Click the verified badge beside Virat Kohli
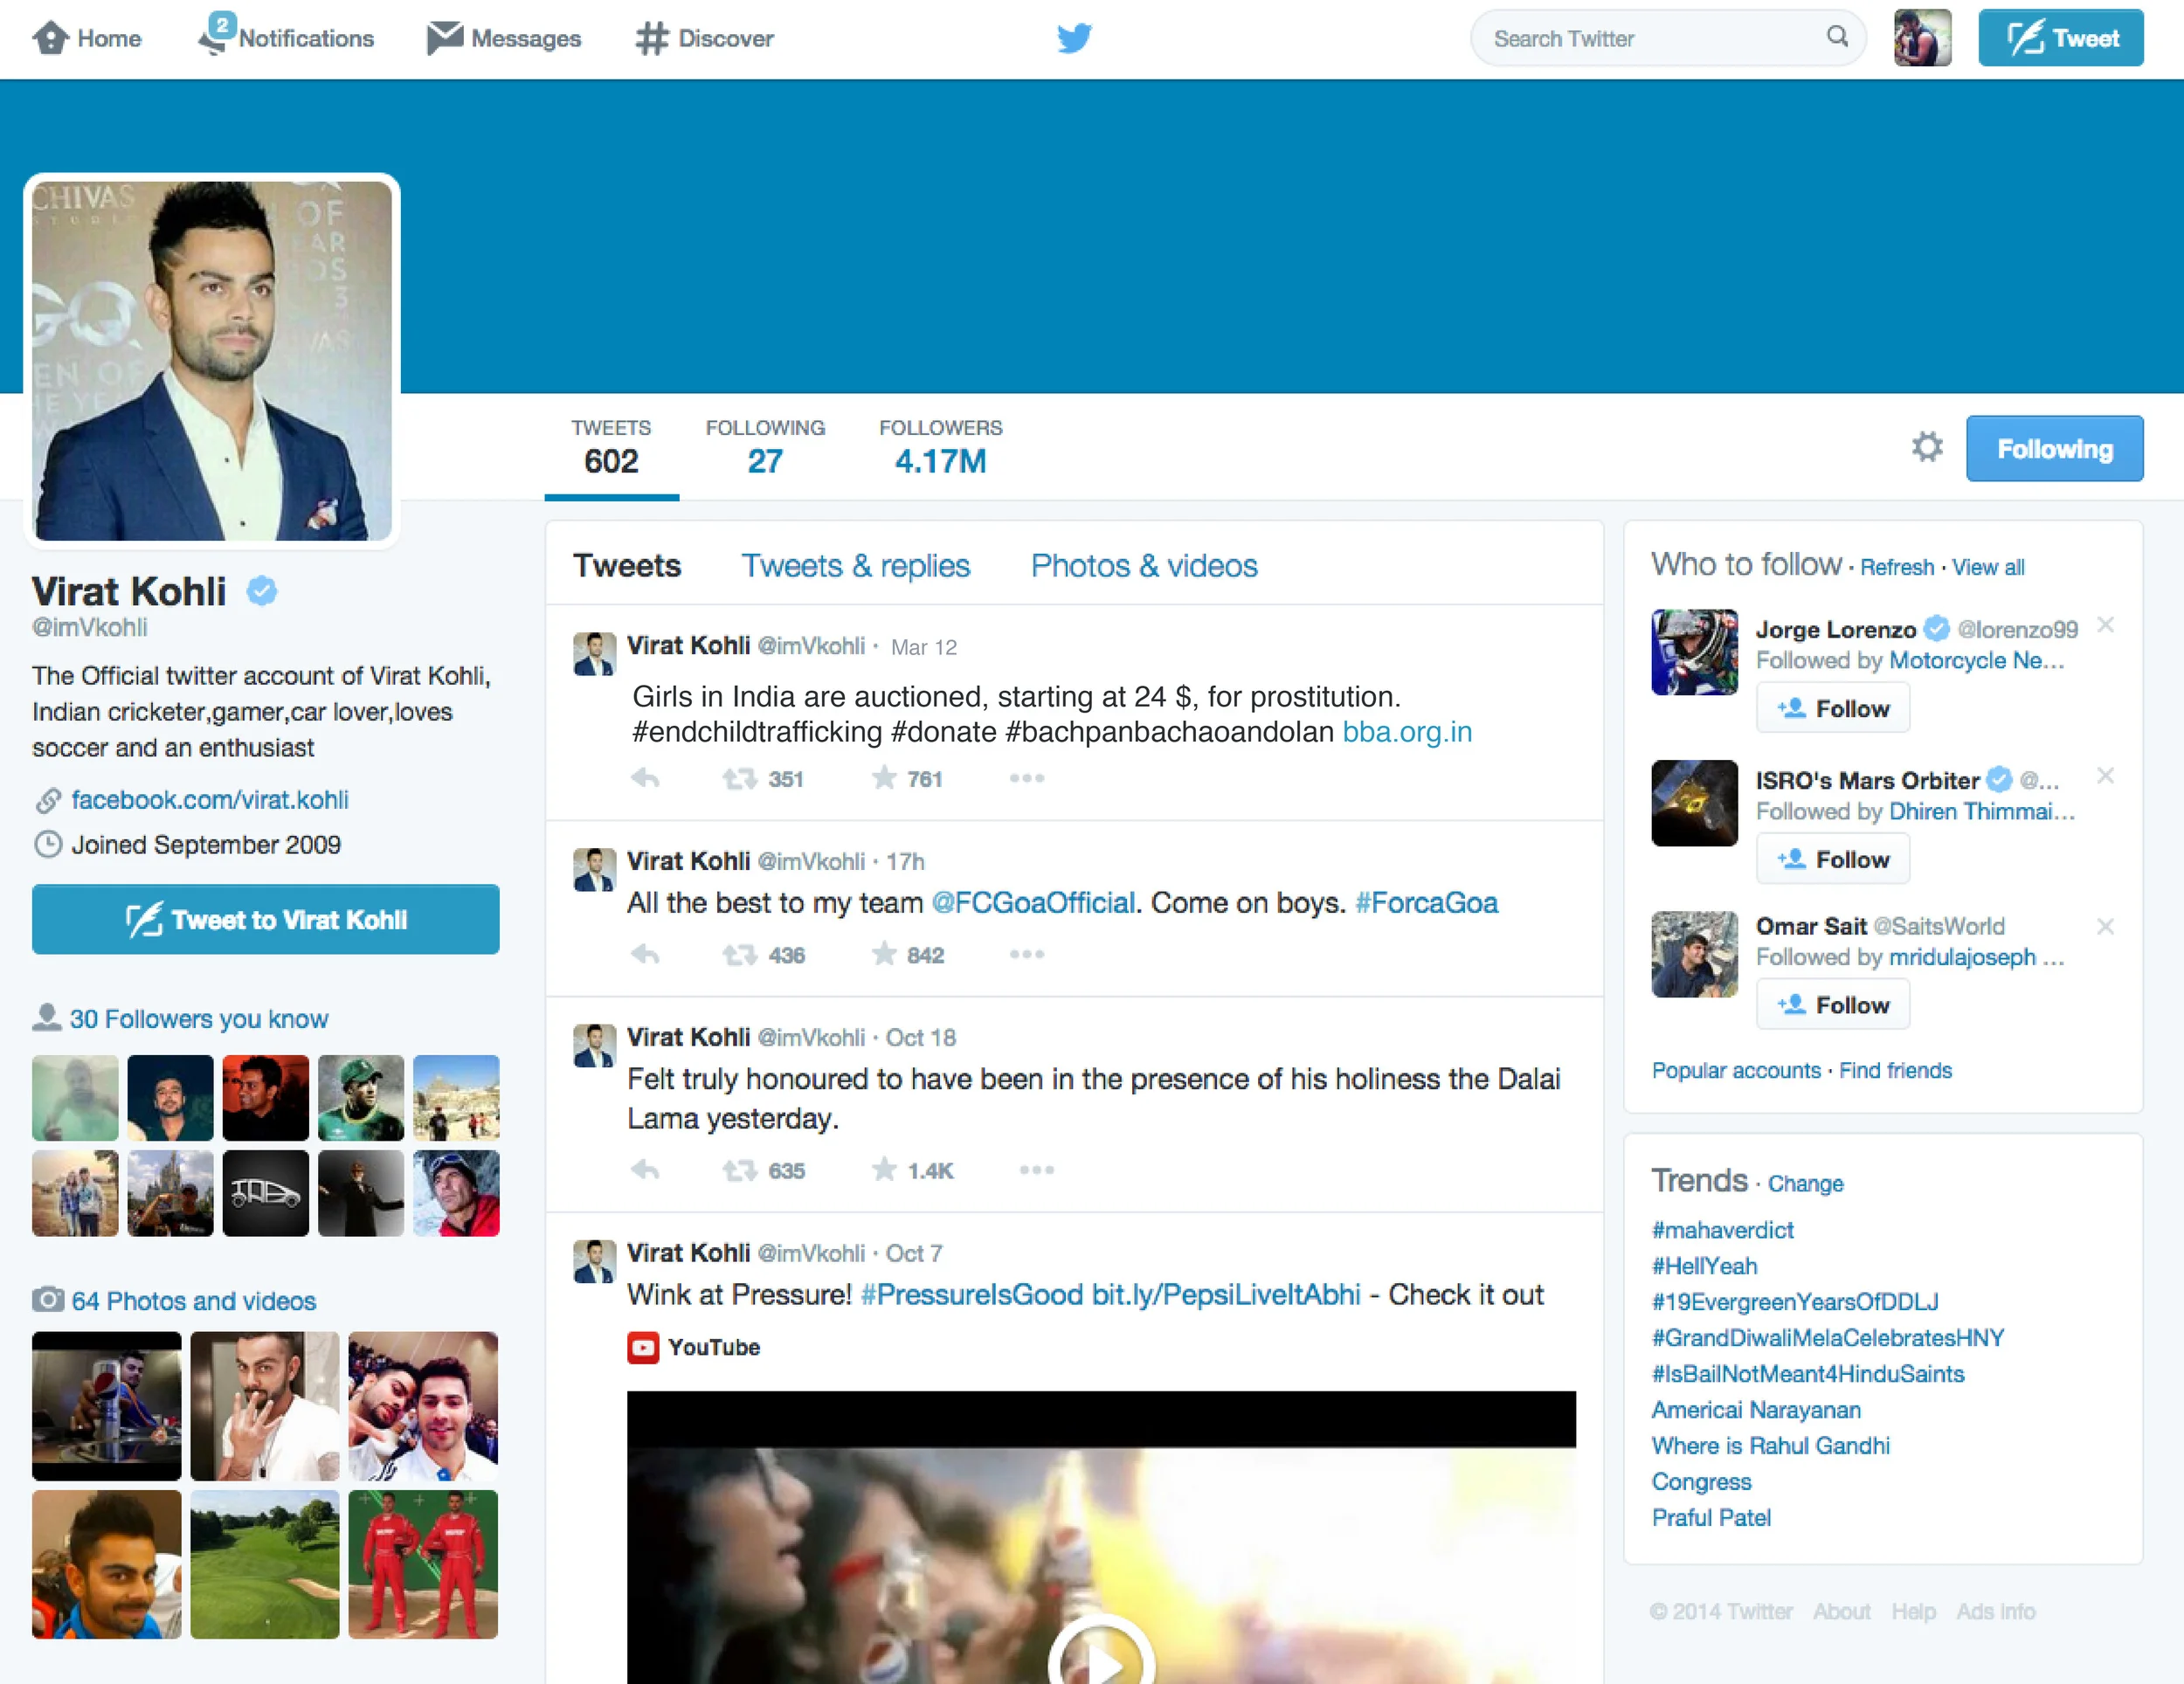The image size is (2184, 1684). click(262, 591)
